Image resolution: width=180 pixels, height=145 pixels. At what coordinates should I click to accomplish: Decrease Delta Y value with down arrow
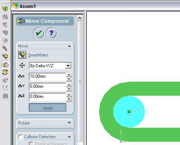pos(69,89)
